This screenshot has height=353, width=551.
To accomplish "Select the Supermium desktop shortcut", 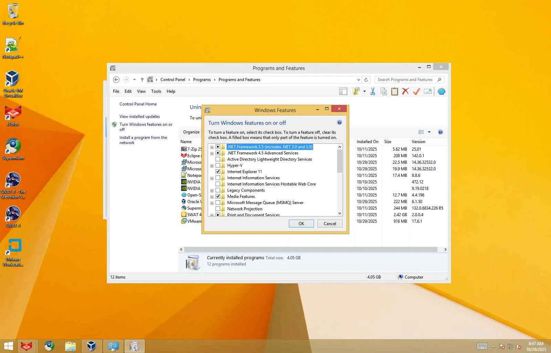I will 13,149.
